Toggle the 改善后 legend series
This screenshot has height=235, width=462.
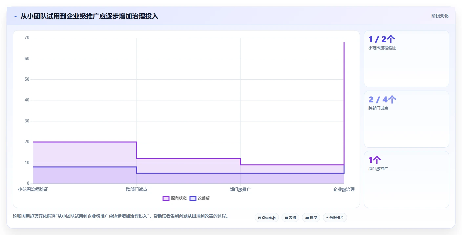pyautogui.click(x=200, y=198)
